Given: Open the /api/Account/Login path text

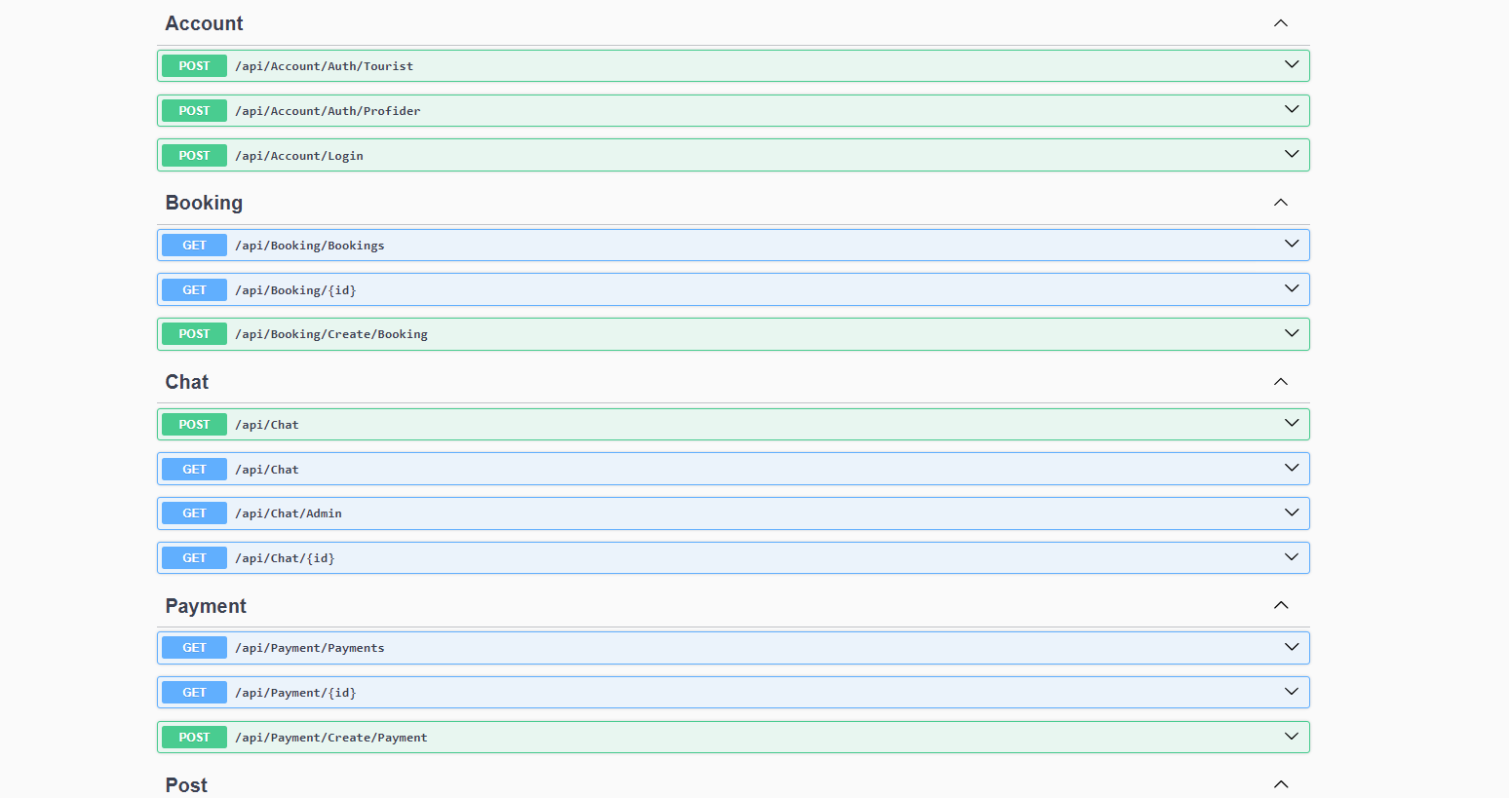Looking at the screenshot, I should point(299,156).
